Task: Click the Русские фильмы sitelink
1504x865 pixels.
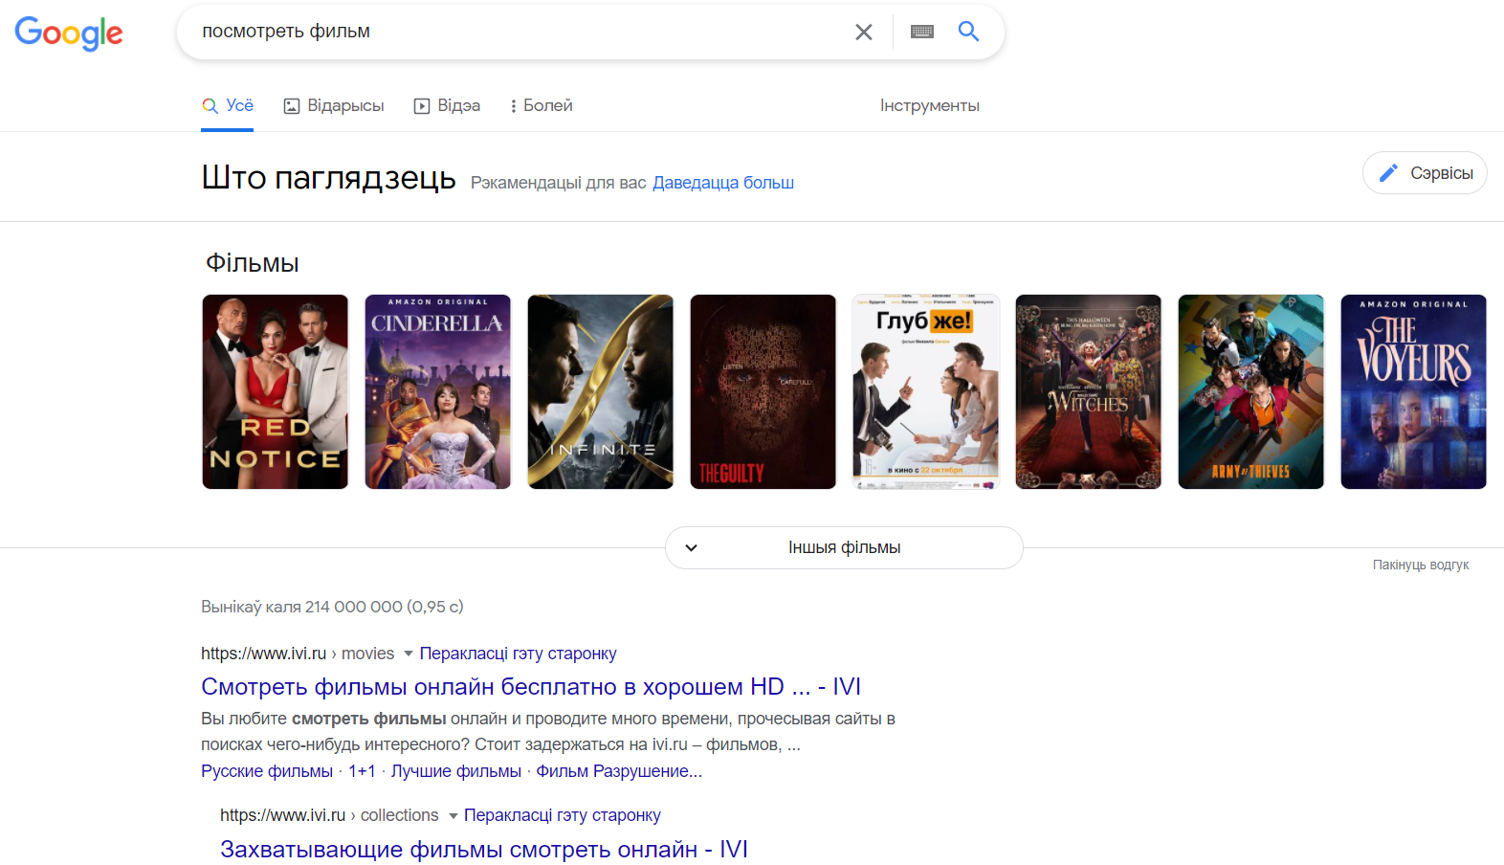Action: (267, 771)
